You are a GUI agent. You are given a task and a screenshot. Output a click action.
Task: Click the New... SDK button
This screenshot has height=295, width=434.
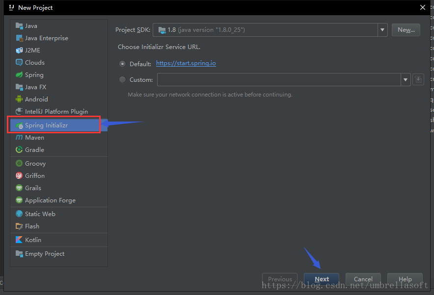pyautogui.click(x=406, y=30)
